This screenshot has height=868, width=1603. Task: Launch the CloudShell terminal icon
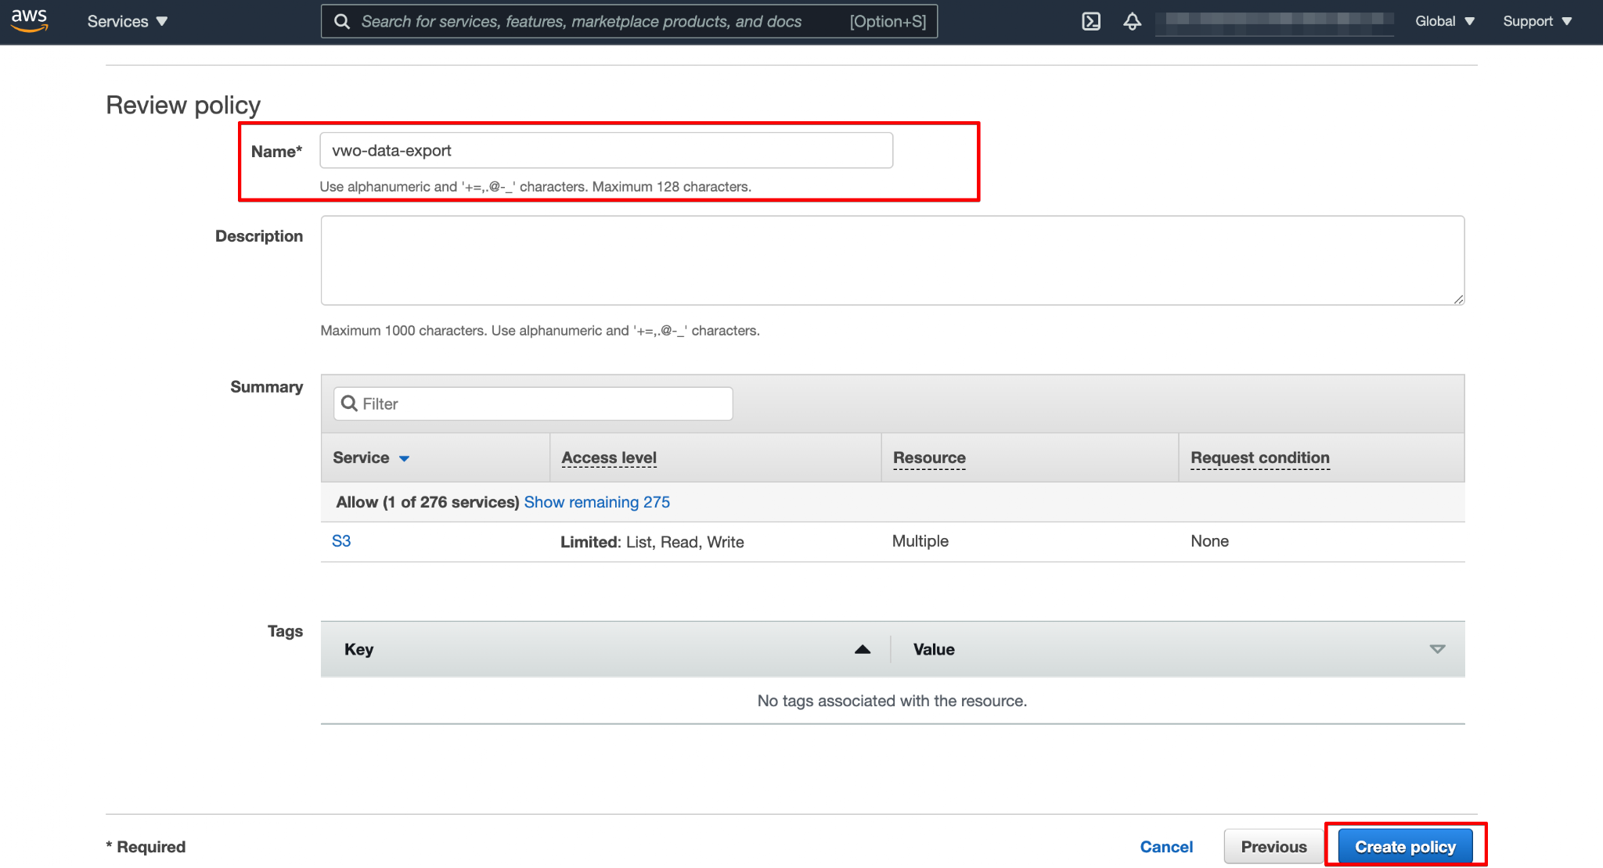coord(1091,21)
